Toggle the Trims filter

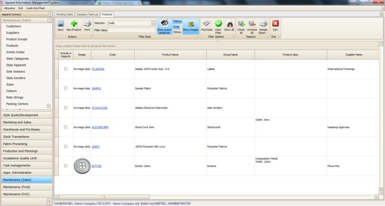tap(176, 27)
